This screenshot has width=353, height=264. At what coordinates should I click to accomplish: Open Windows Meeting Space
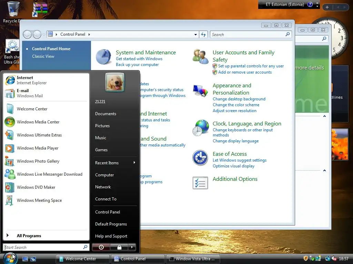[x=46, y=200]
